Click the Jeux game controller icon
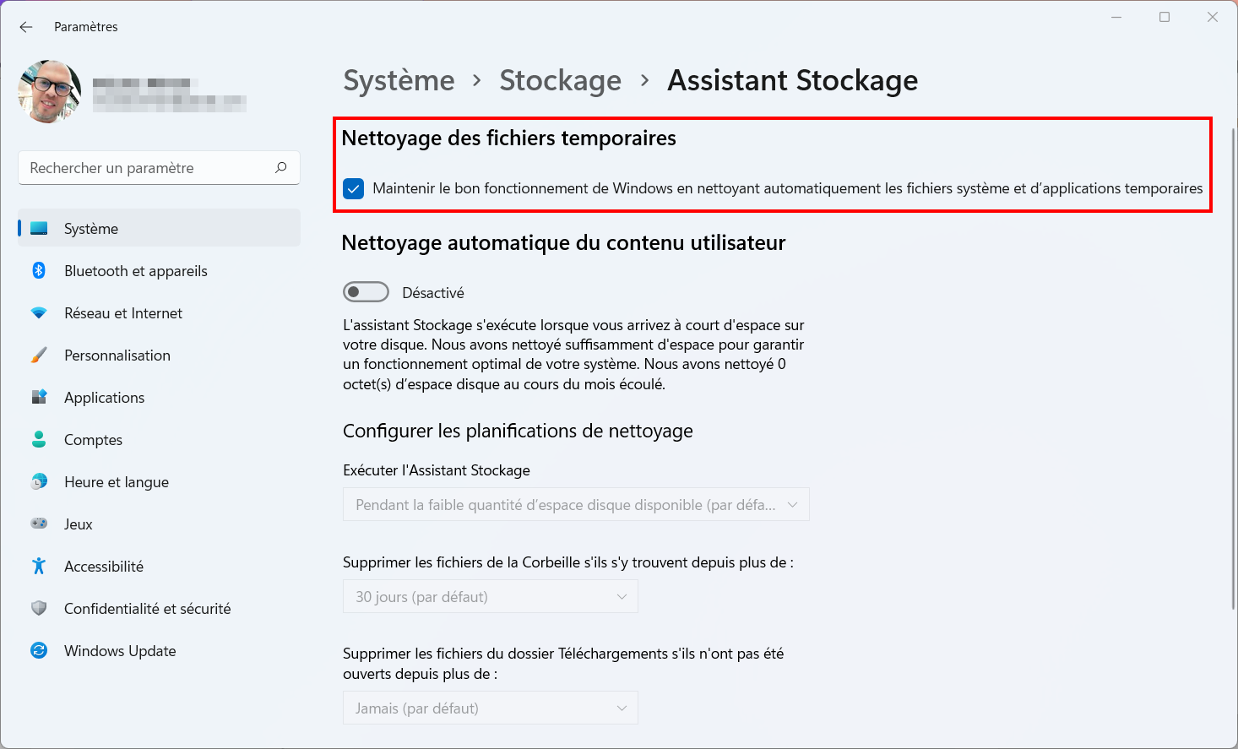Image resolution: width=1238 pixels, height=749 pixels. coord(39,524)
